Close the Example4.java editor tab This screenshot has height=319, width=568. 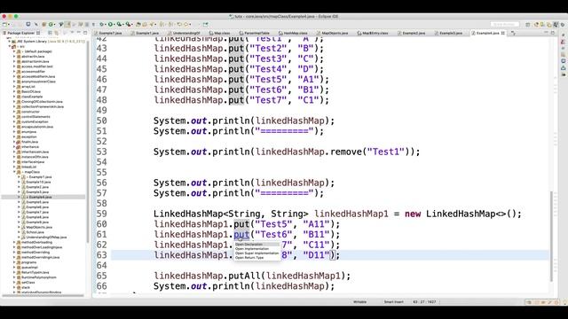coord(503,33)
